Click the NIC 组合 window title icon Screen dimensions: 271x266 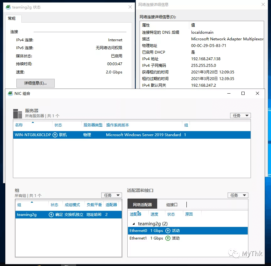pos(10,93)
